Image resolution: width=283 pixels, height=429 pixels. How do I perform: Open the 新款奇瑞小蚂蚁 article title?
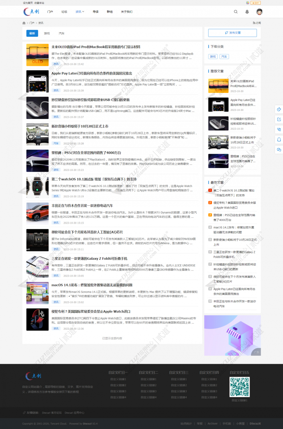click(80, 126)
